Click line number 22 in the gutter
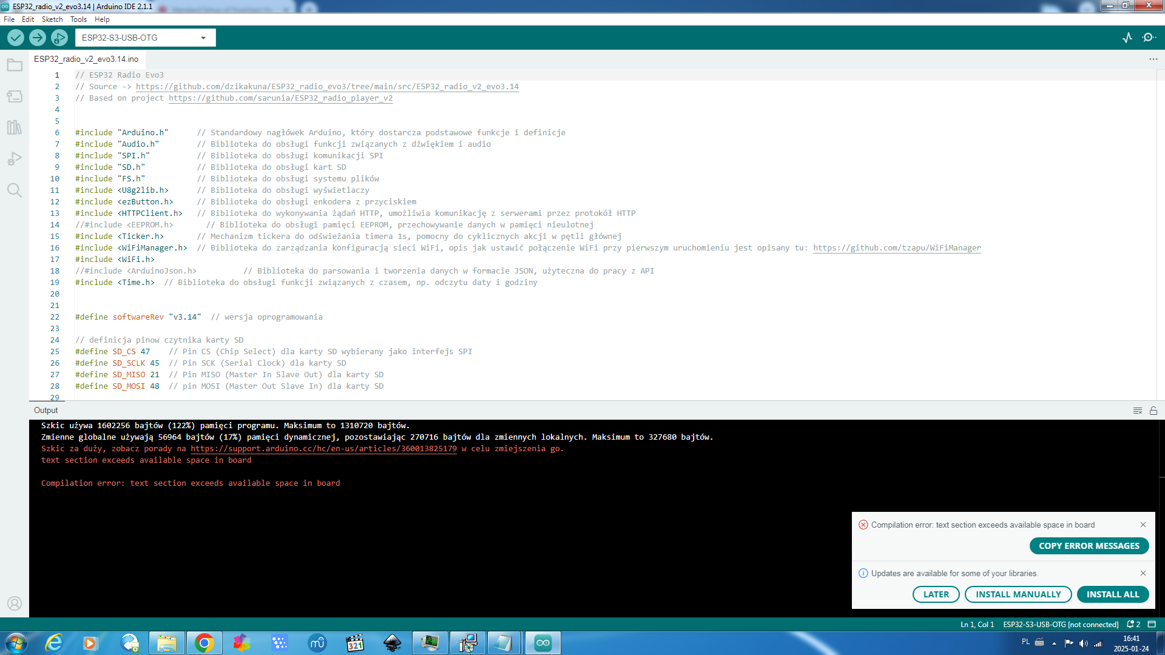 pos(55,317)
